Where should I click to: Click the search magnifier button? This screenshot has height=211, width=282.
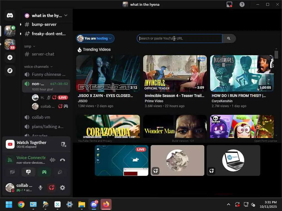coord(229,38)
